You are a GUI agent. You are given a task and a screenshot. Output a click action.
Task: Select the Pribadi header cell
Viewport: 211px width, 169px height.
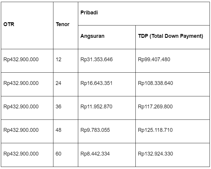point(89,13)
